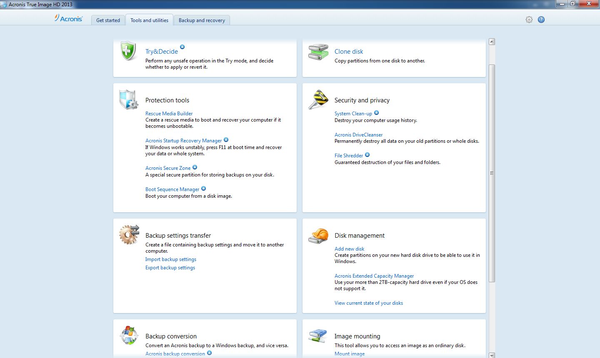600x358 pixels.
Task: Click the vertical scrollbar thumb
Action: pos(492,173)
